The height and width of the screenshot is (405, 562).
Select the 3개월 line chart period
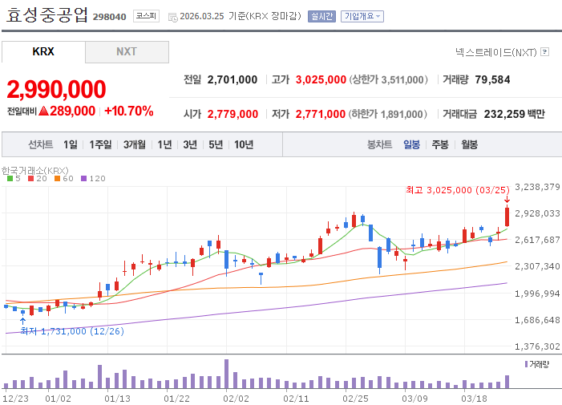(135, 144)
